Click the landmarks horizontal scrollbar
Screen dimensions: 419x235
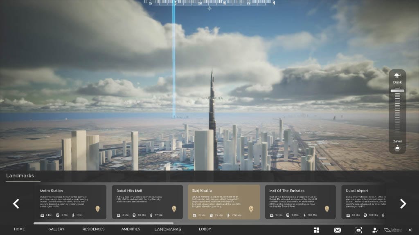[103, 223]
